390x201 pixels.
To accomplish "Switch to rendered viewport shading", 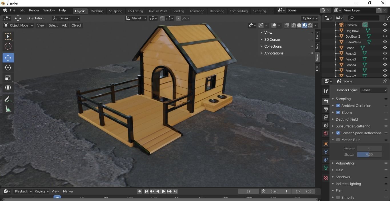I will tap(310, 25).
